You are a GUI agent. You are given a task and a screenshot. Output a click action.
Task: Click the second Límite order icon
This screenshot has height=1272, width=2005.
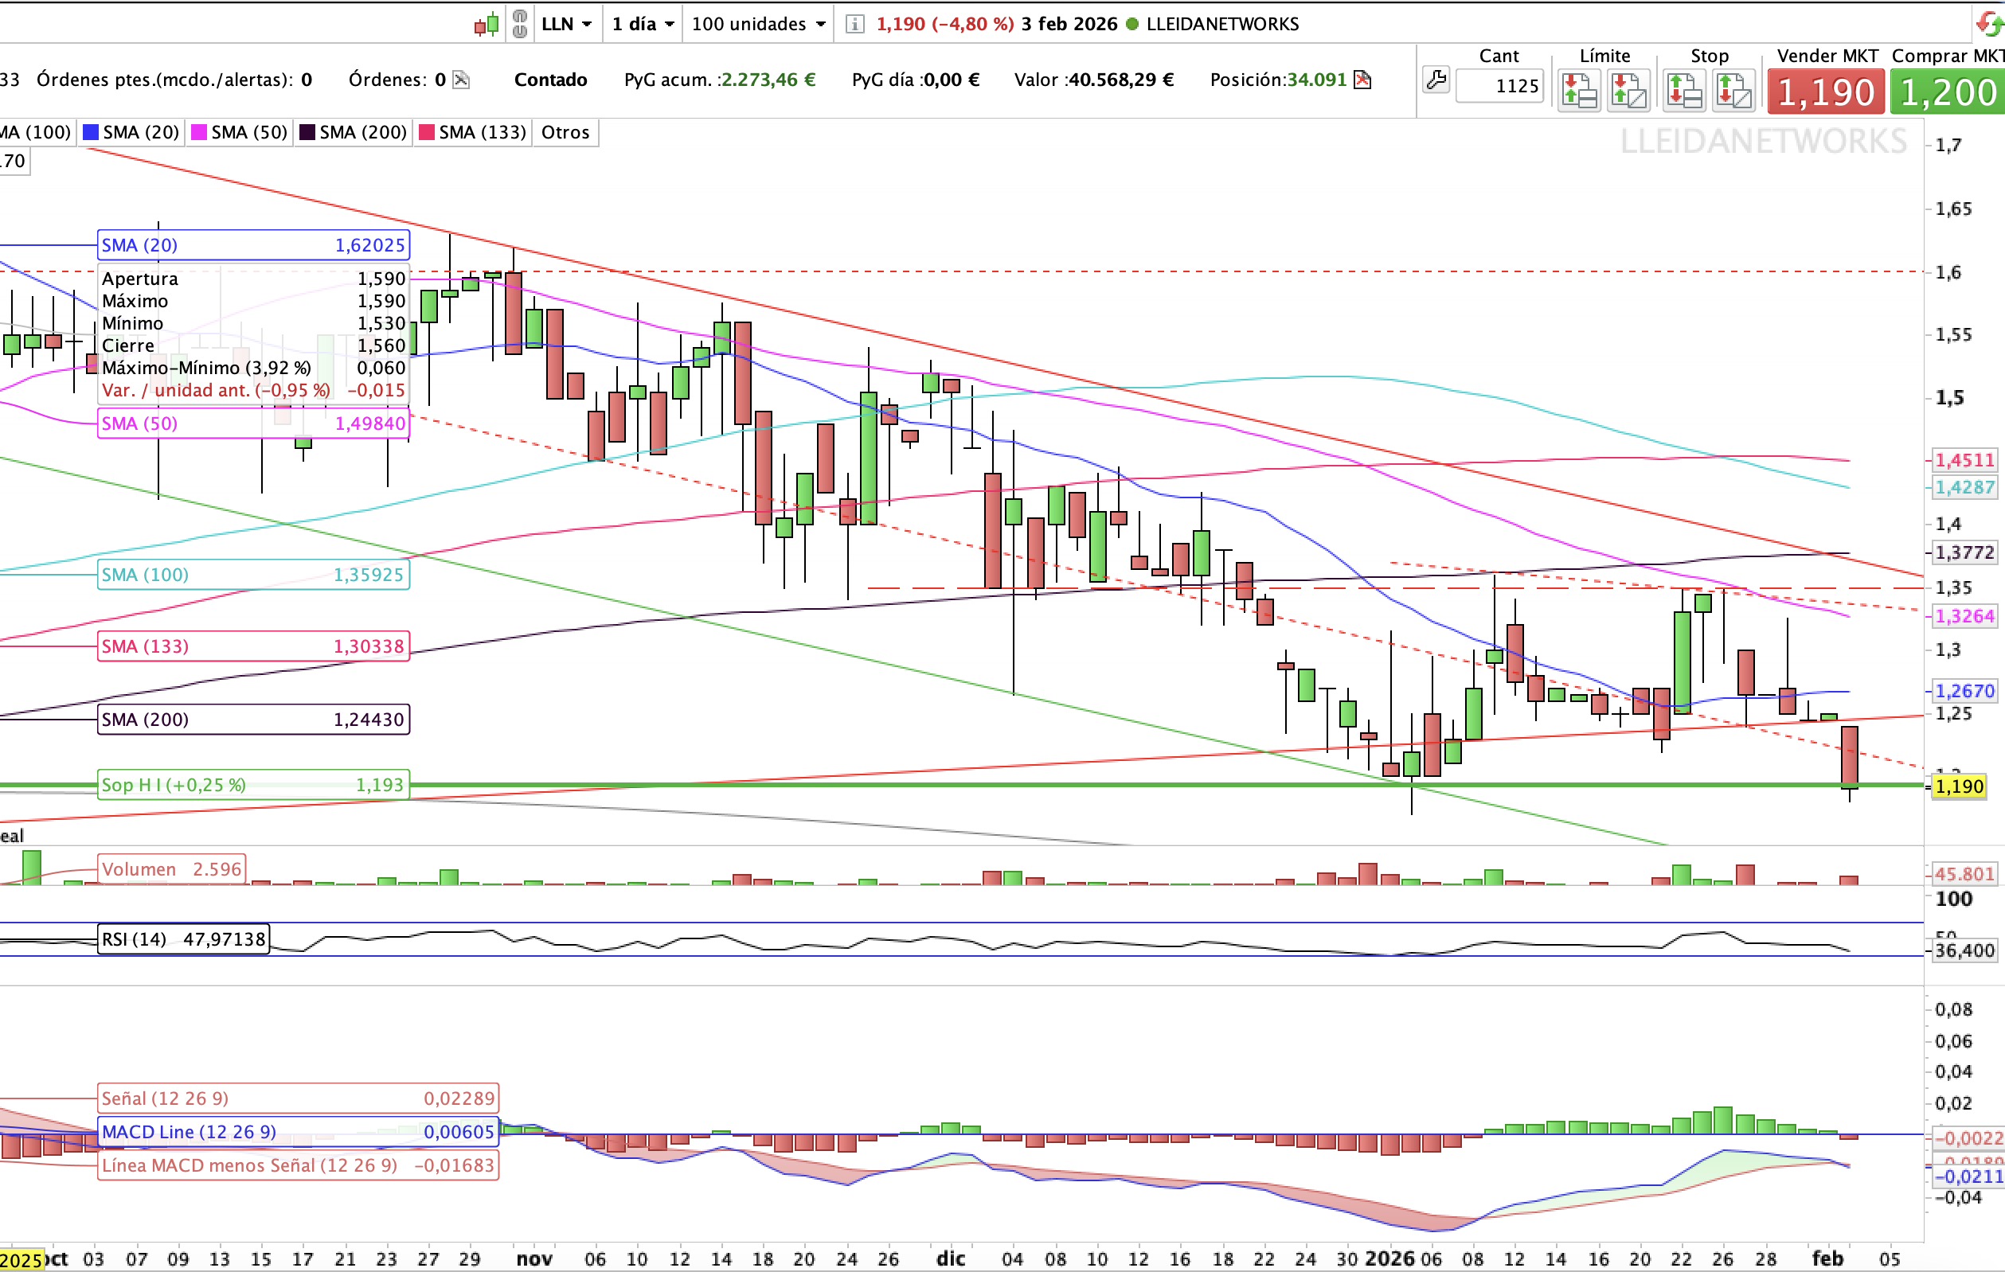point(1628,92)
